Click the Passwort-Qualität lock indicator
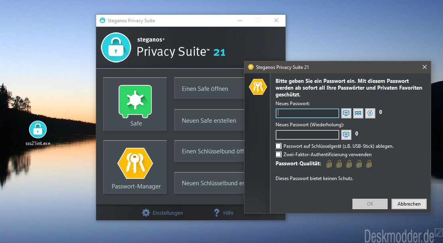 coord(349,164)
